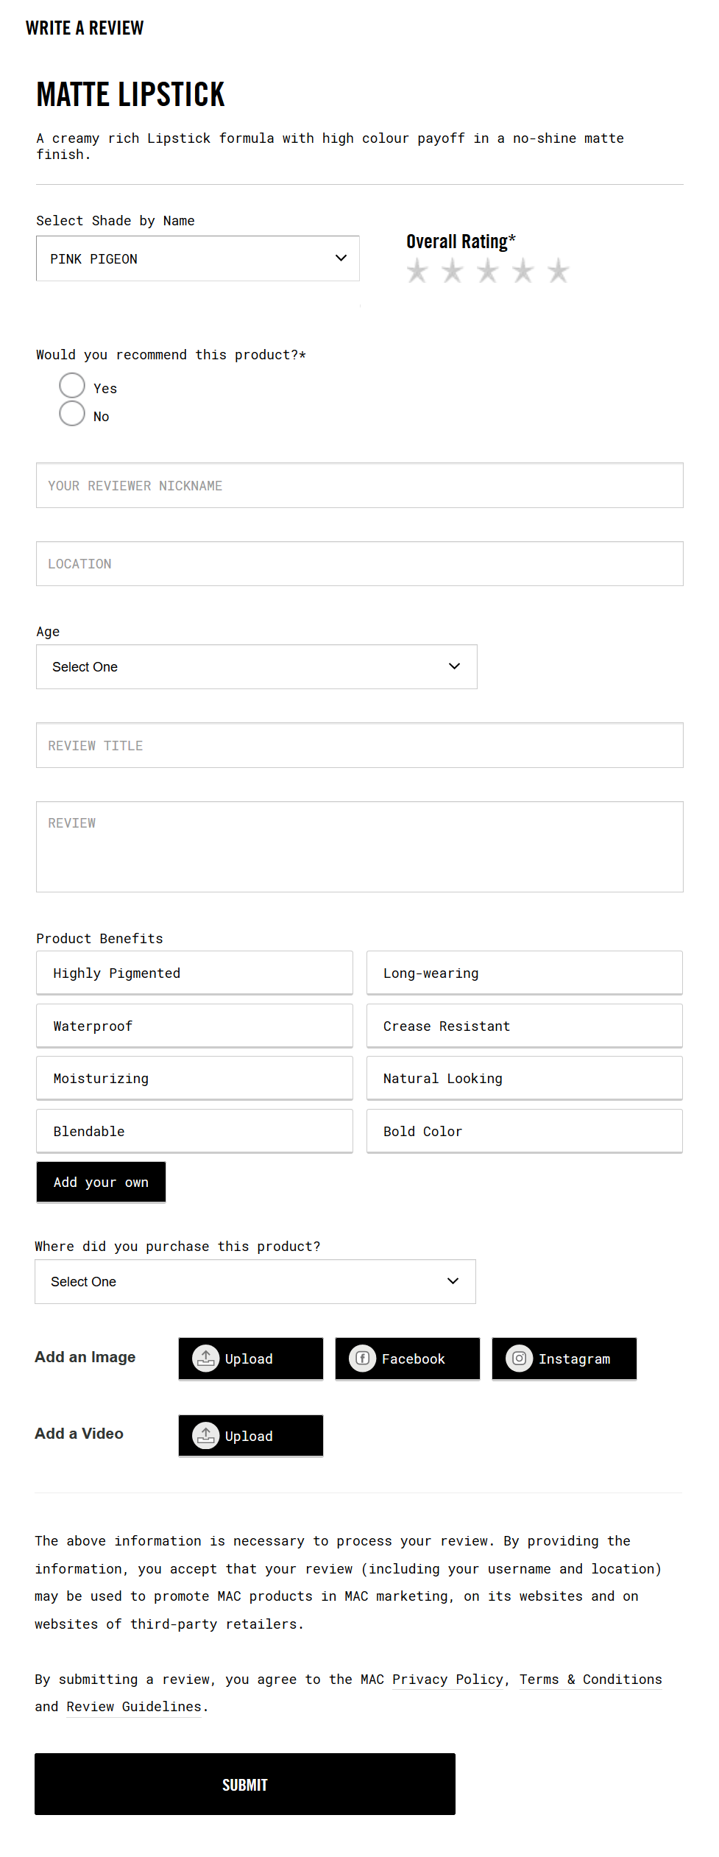
Task: Add an image from Instagram
Action: 564,1359
